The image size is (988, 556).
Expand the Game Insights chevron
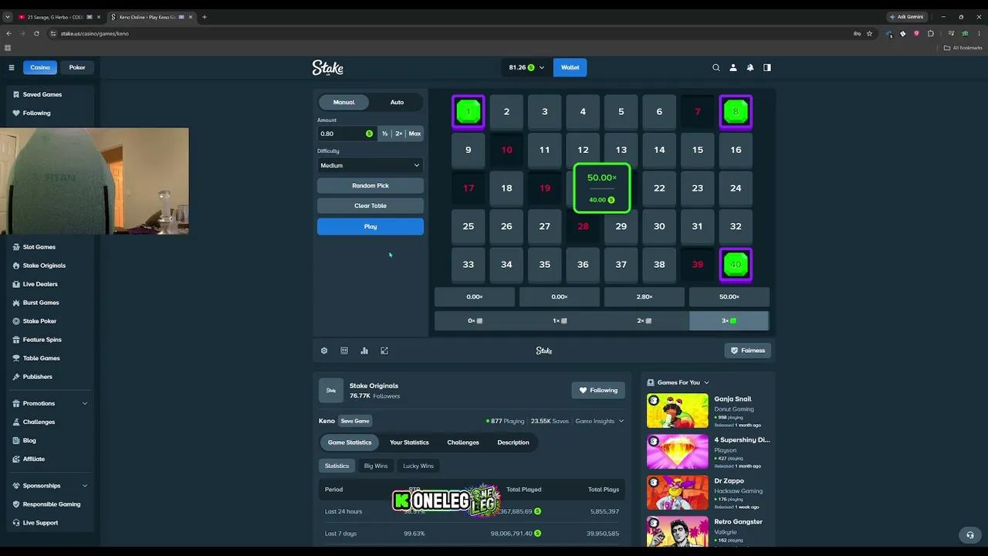pos(621,421)
